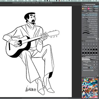Open the color set panel menu
This screenshot has height=99, width=99.
83,78
